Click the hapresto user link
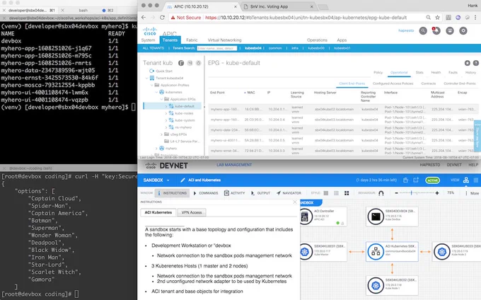 [406, 30]
